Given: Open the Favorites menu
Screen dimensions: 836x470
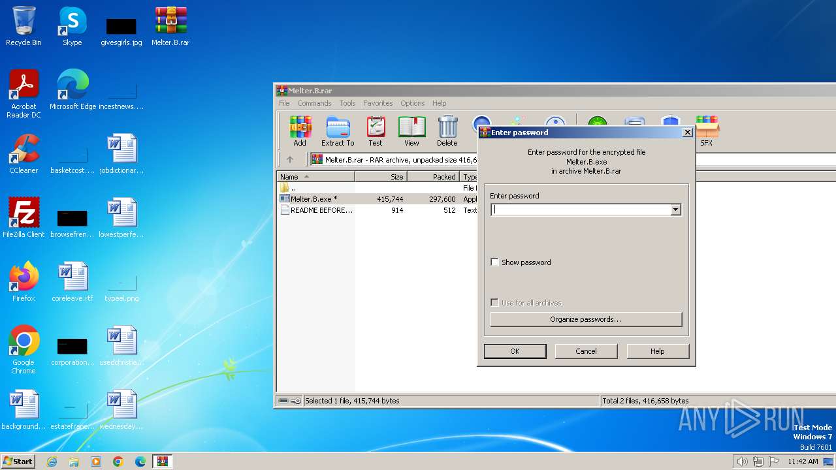Looking at the screenshot, I should click(378, 103).
